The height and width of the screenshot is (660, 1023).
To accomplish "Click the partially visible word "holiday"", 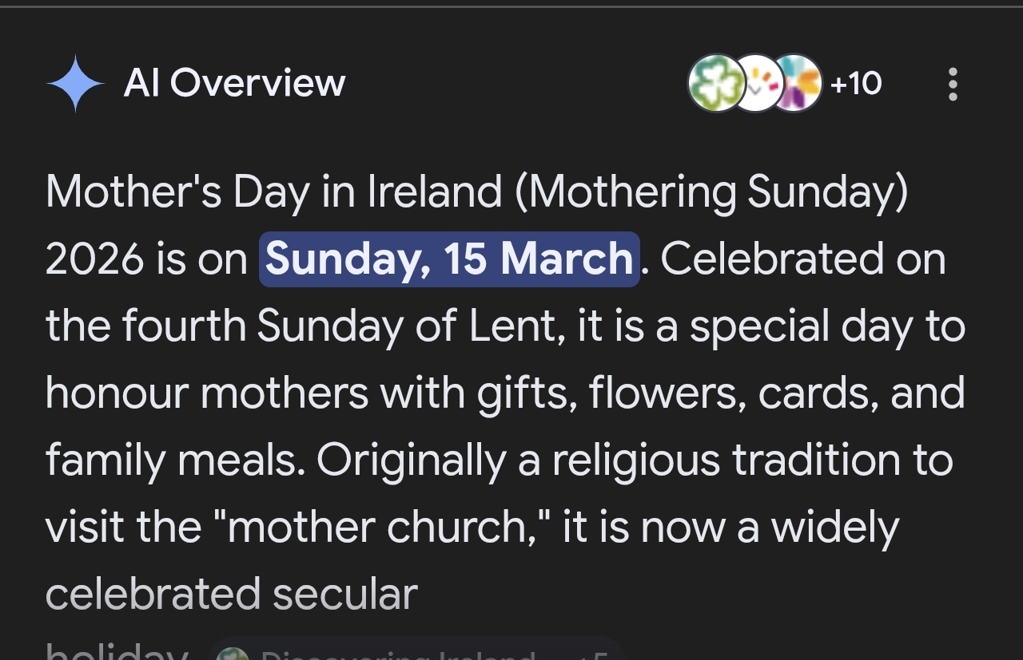I will (x=116, y=654).
